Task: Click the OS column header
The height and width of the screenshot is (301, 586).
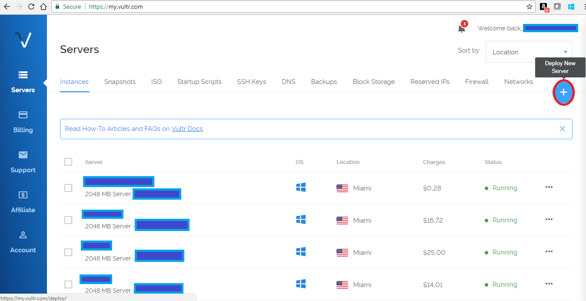Action: (300, 162)
